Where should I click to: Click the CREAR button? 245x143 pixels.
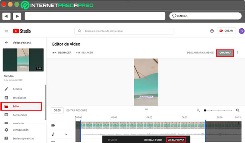pyautogui.click(x=226, y=31)
